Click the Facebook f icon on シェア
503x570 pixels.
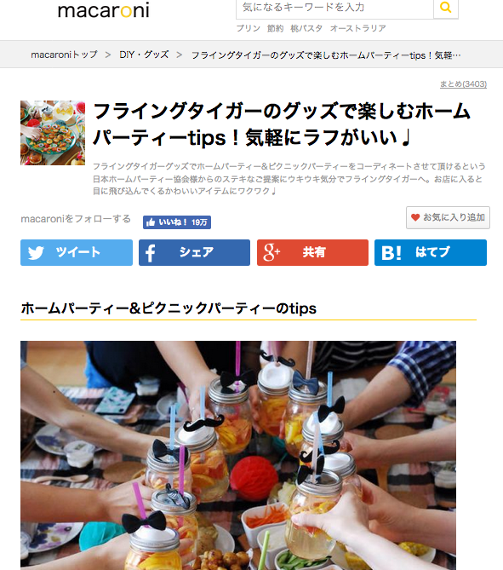[150, 253]
